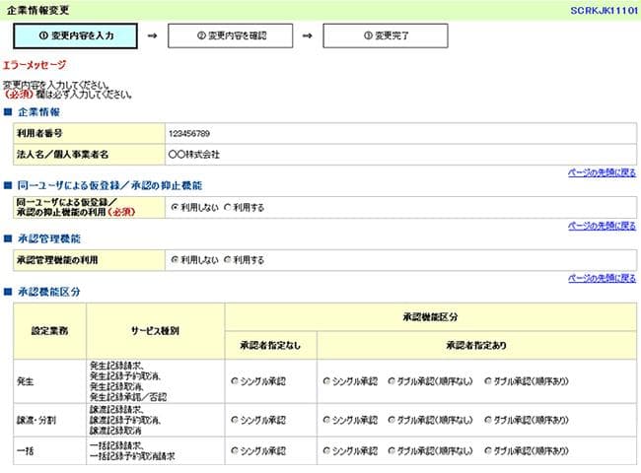Select 利用する for 同一ユーザによる仮登録/承認の抑止機能
The height and width of the screenshot is (473, 641).
point(228,207)
